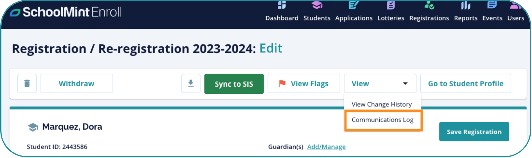This screenshot has height=158, width=532.
Task: Click the trash delete icon button
Action: point(27,84)
